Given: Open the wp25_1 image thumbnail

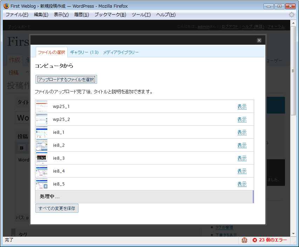Looking at the screenshot, I should (x=41, y=107).
